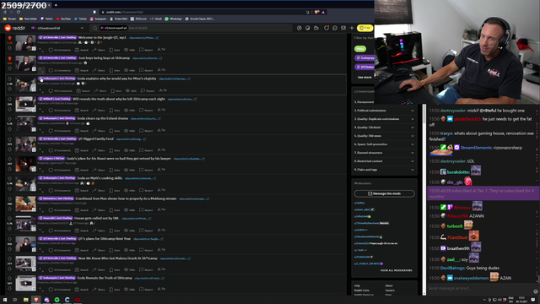This screenshot has height=304, width=540.
Task: Click View All Moderators link
Action: 396,270
